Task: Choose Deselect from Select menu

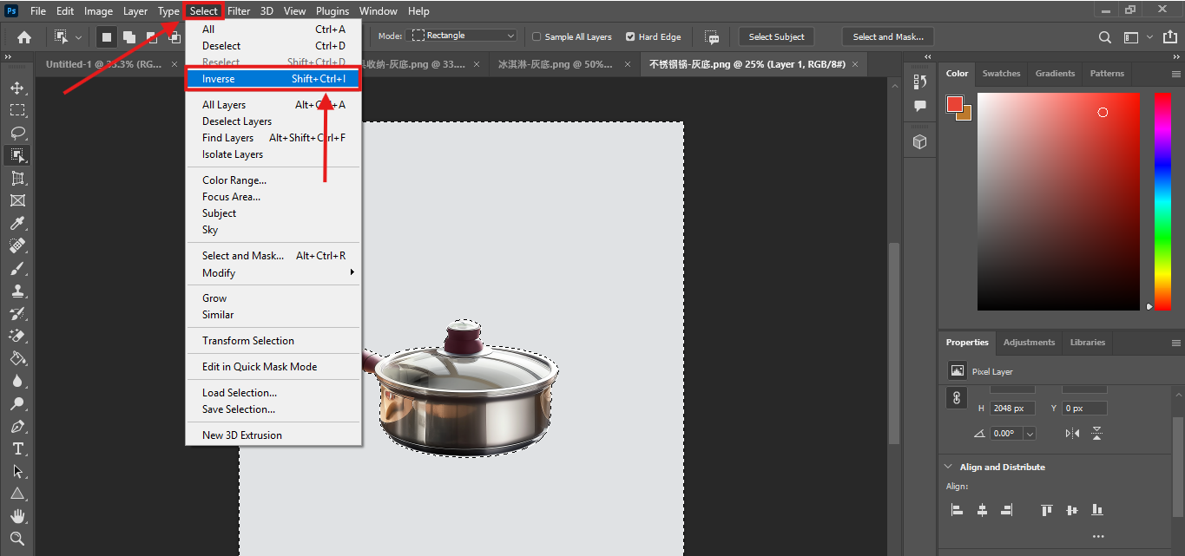Action: pyautogui.click(x=273, y=46)
